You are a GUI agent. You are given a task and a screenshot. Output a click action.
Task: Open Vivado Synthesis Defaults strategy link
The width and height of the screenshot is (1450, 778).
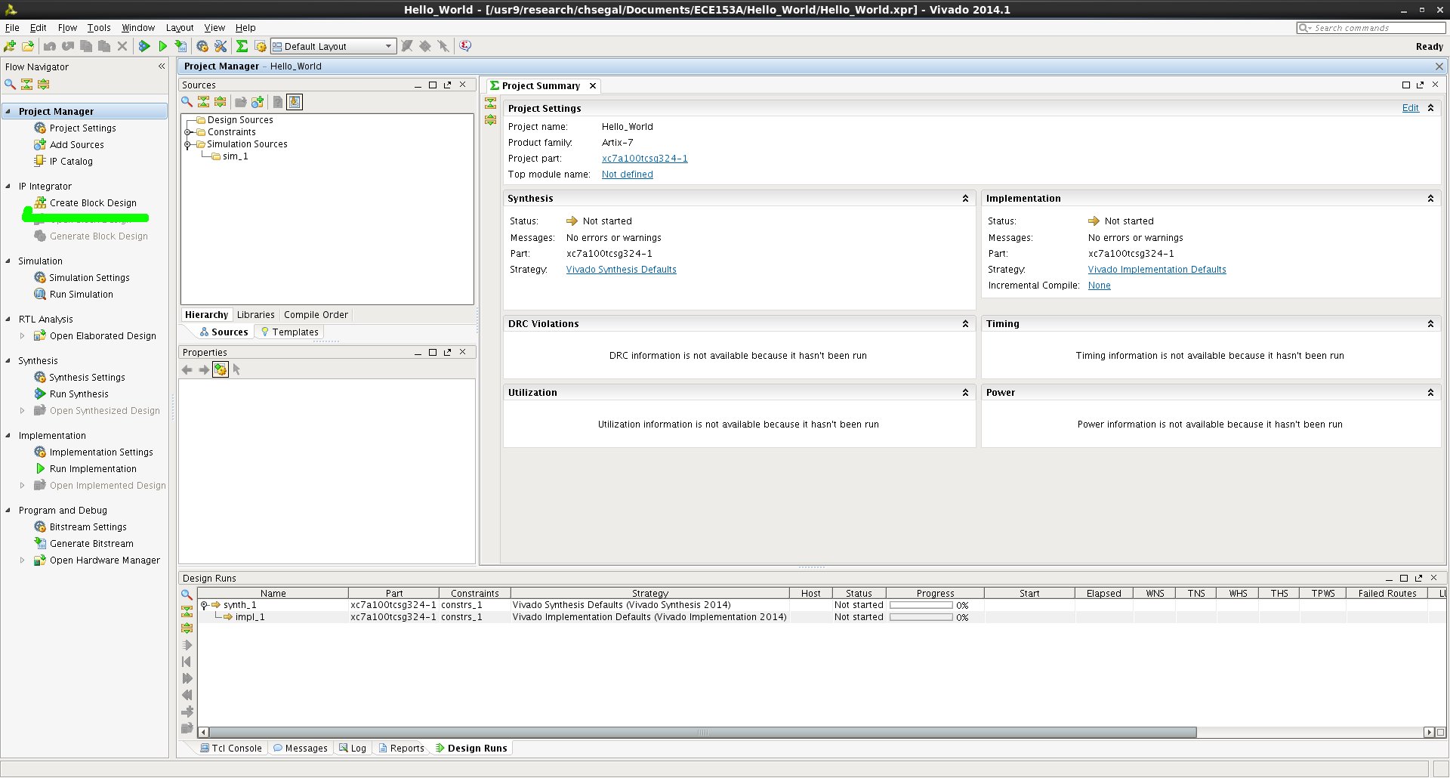tap(621, 270)
